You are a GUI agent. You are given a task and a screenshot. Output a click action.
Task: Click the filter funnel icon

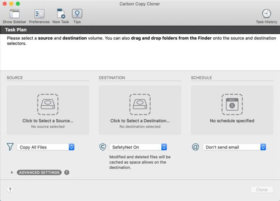[10, 147]
